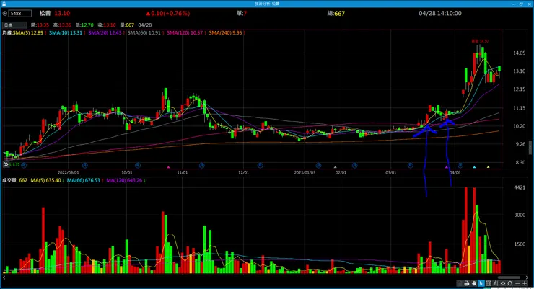Toggle the eye visibility icon
This screenshot has width=534, height=289.
(503, 283)
